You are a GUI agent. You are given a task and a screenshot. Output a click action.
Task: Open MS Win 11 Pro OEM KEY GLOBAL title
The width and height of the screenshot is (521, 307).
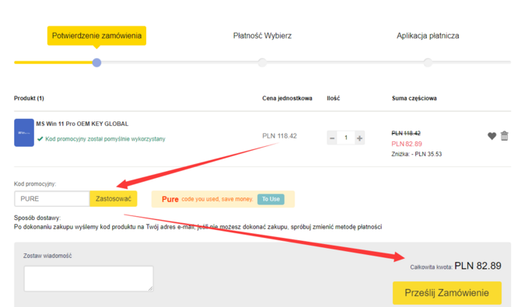click(x=82, y=124)
